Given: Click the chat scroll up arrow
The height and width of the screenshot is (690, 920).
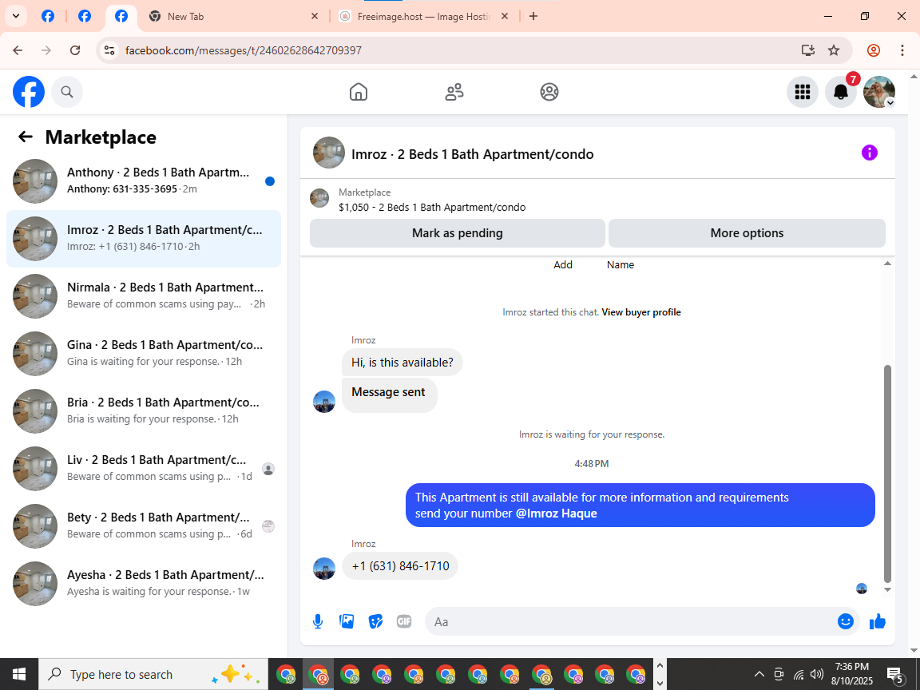Looking at the screenshot, I should tap(887, 264).
